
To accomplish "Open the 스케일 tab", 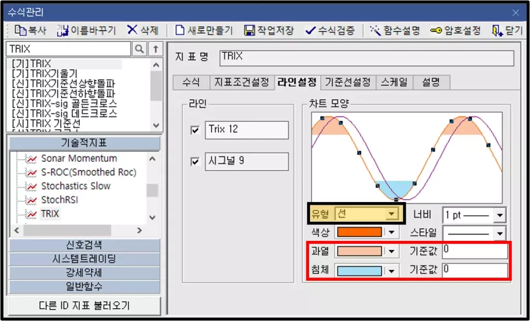I will pos(394,83).
